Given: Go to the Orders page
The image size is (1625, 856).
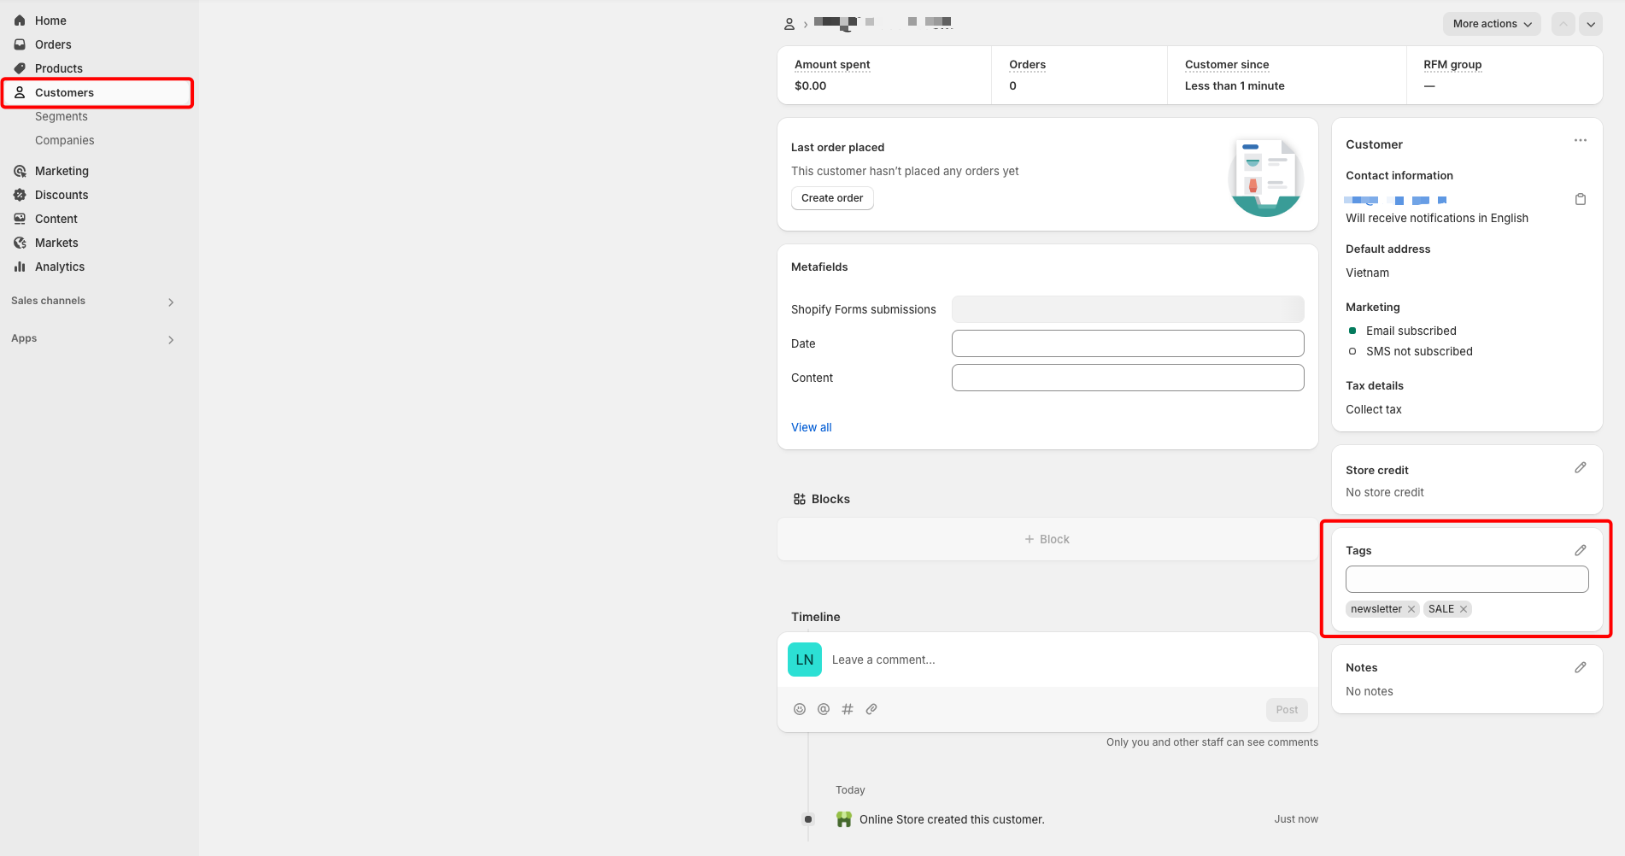Looking at the screenshot, I should click(x=53, y=44).
